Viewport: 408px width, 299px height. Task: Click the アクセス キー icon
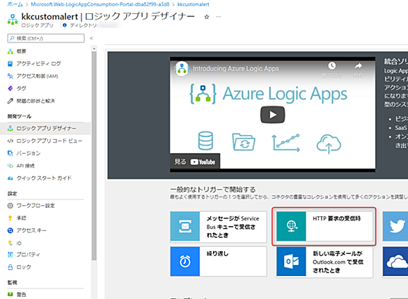10,230
